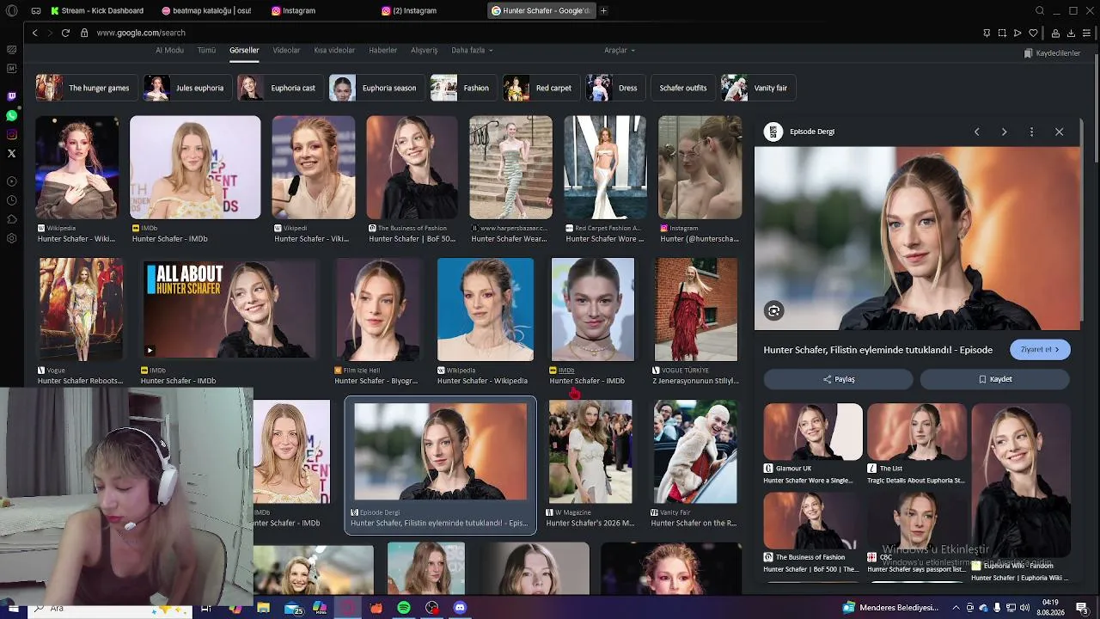Open the Vogue Hunter Schafer Reboots thumbnail

80,309
